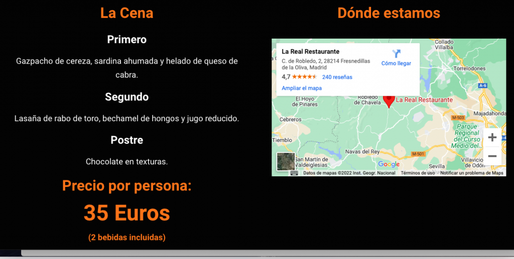Click the red location pin on the map

click(x=389, y=100)
